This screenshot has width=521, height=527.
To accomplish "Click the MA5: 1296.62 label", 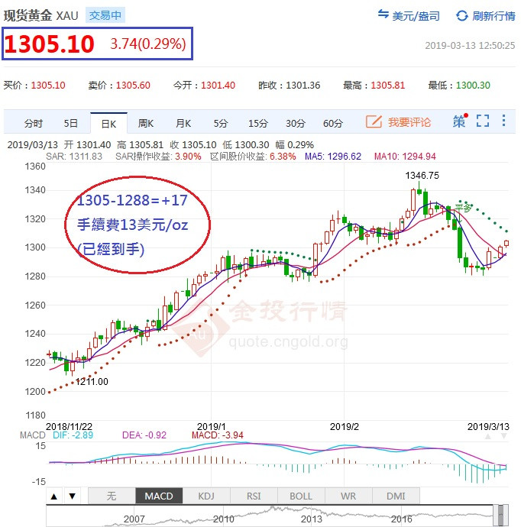I will point(333,157).
